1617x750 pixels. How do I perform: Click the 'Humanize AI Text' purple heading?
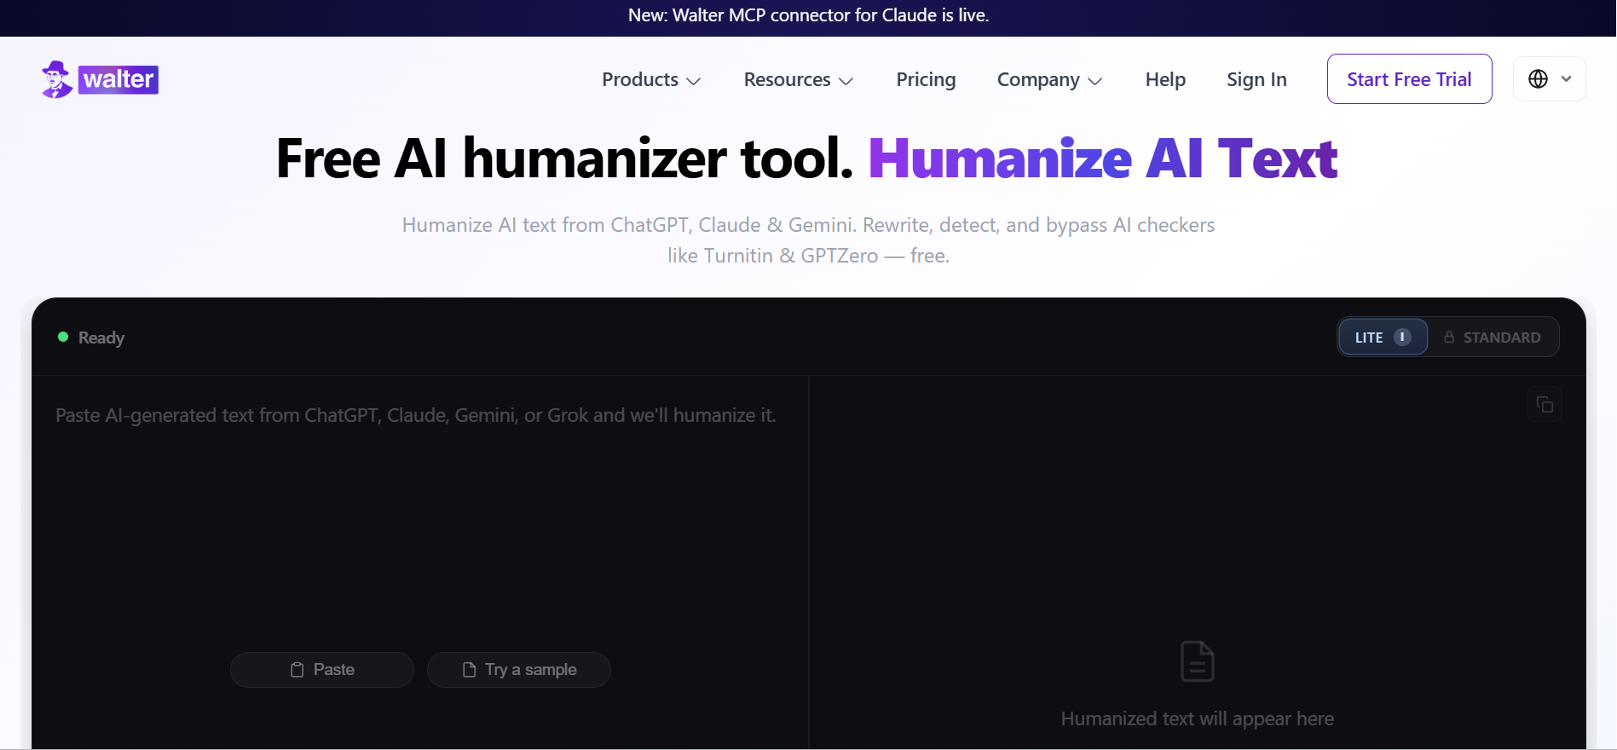1103,159
